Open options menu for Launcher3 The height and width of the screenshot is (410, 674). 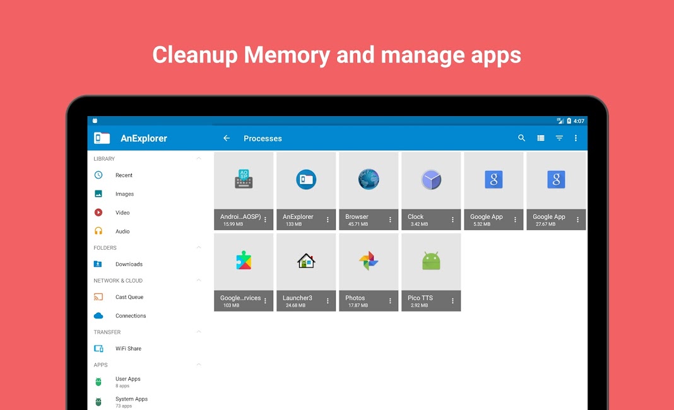(328, 301)
